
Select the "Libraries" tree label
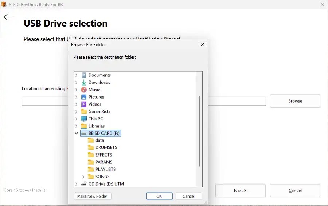tap(97, 126)
